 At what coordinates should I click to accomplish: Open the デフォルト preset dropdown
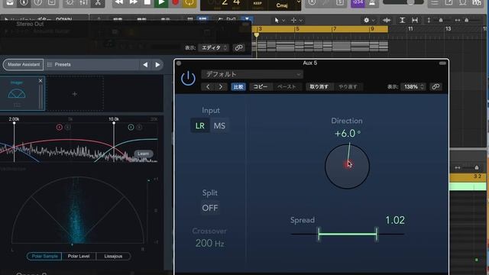pos(252,74)
